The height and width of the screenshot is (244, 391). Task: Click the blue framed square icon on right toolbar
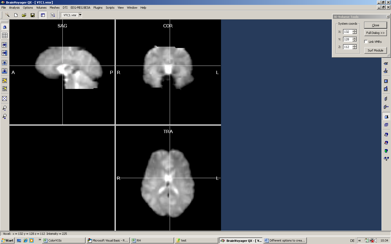click(386, 81)
